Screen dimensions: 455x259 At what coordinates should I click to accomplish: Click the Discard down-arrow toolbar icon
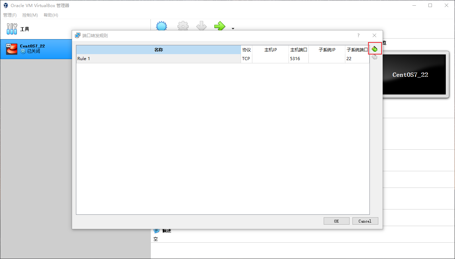[202, 26]
